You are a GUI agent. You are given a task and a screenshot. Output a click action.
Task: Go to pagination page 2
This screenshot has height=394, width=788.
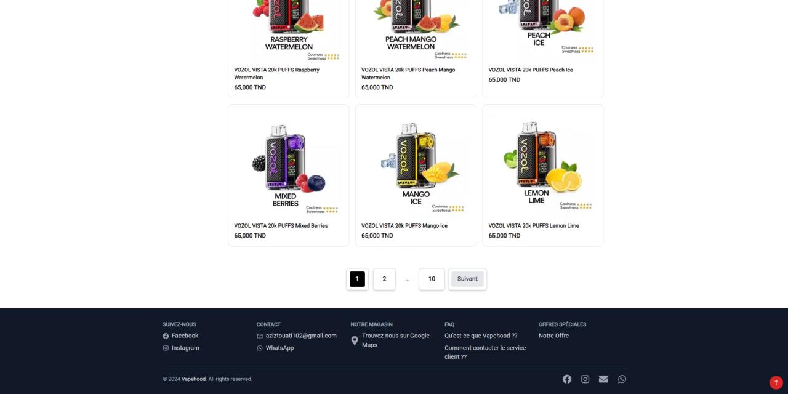[x=384, y=279]
